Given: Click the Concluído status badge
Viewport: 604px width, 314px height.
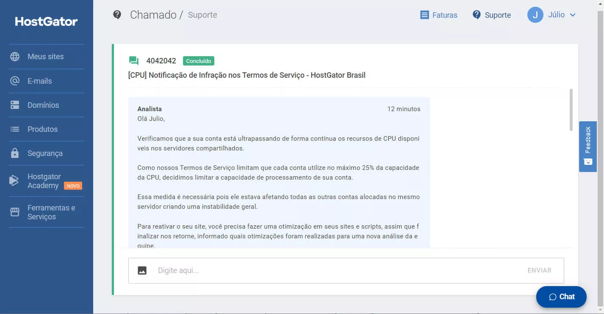Looking at the screenshot, I should point(199,61).
